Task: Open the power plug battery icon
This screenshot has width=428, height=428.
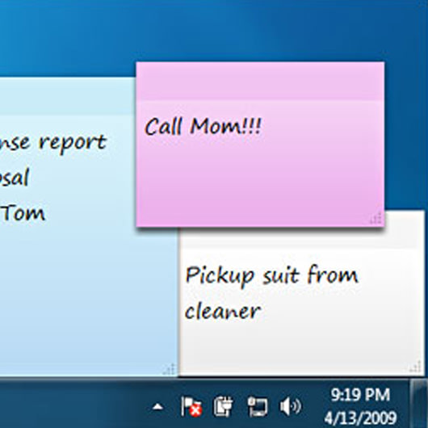Action: point(223,407)
